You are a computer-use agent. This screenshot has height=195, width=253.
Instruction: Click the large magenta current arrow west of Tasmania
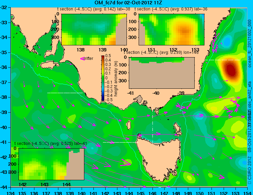point(126,162)
